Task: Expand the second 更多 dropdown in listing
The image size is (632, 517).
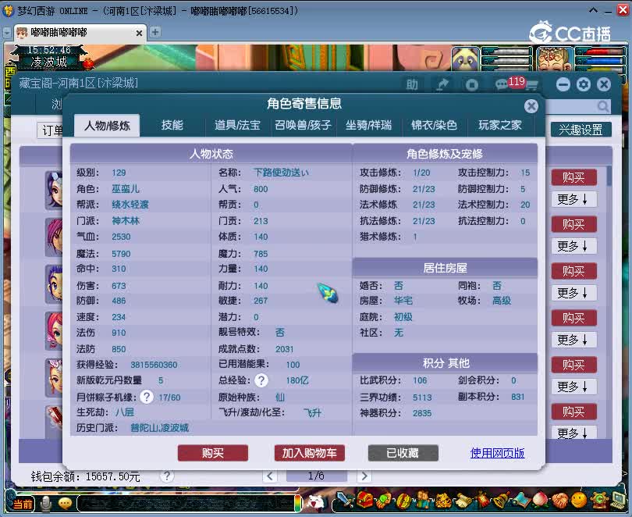Action: 573,246
